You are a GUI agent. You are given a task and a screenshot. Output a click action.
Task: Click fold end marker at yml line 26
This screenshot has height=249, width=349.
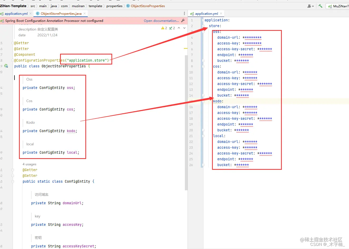[203, 165]
